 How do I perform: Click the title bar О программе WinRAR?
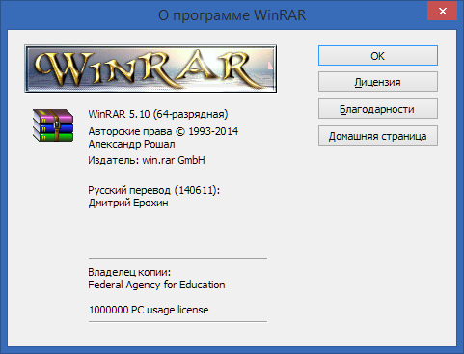point(232,15)
